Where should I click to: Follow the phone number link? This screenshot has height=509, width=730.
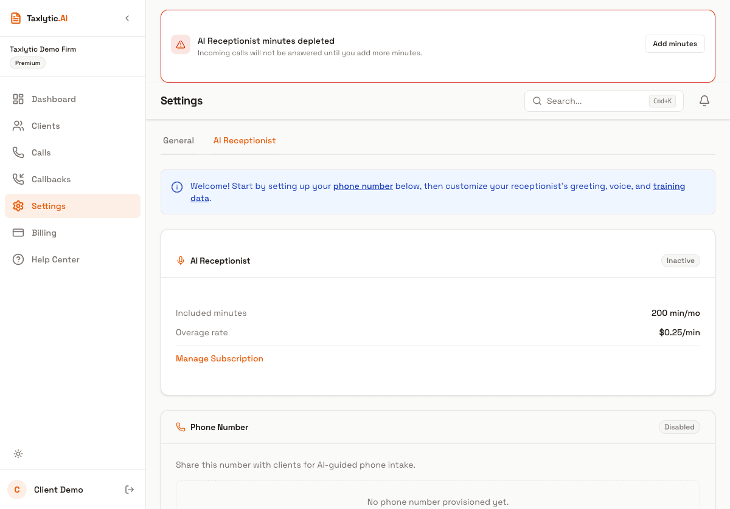coord(363,186)
